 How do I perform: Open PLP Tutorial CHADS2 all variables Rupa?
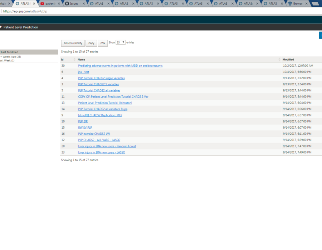[103, 109]
